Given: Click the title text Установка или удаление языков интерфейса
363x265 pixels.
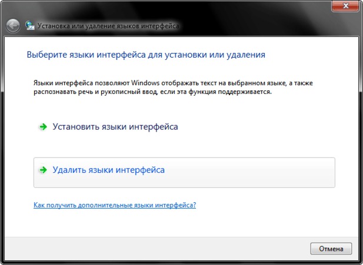Looking at the screenshot, I should click(x=108, y=26).
